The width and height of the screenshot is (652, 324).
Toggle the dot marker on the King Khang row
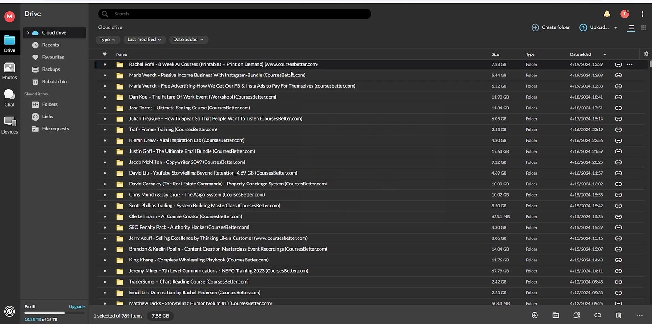click(105, 260)
